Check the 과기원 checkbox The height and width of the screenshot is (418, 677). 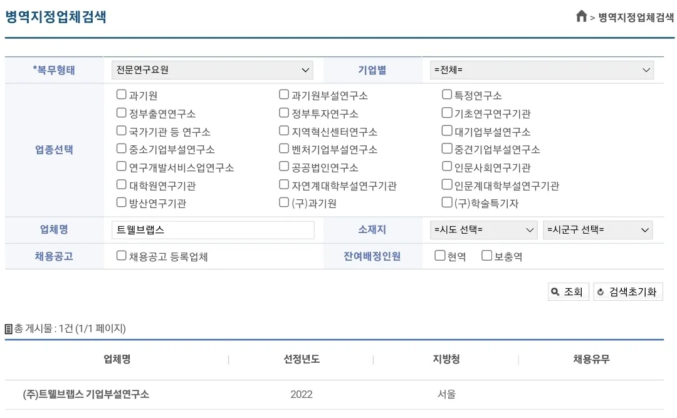(122, 95)
